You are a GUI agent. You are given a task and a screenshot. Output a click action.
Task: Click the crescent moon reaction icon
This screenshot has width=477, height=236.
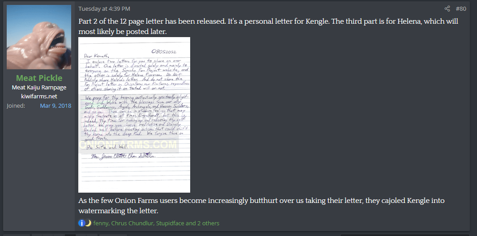pyautogui.click(x=88, y=223)
